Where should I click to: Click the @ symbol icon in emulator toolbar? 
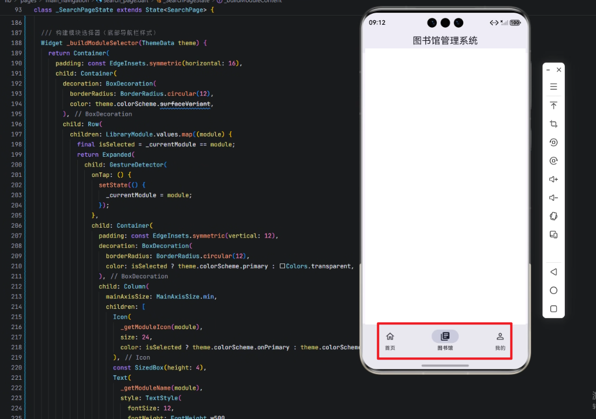point(553,161)
